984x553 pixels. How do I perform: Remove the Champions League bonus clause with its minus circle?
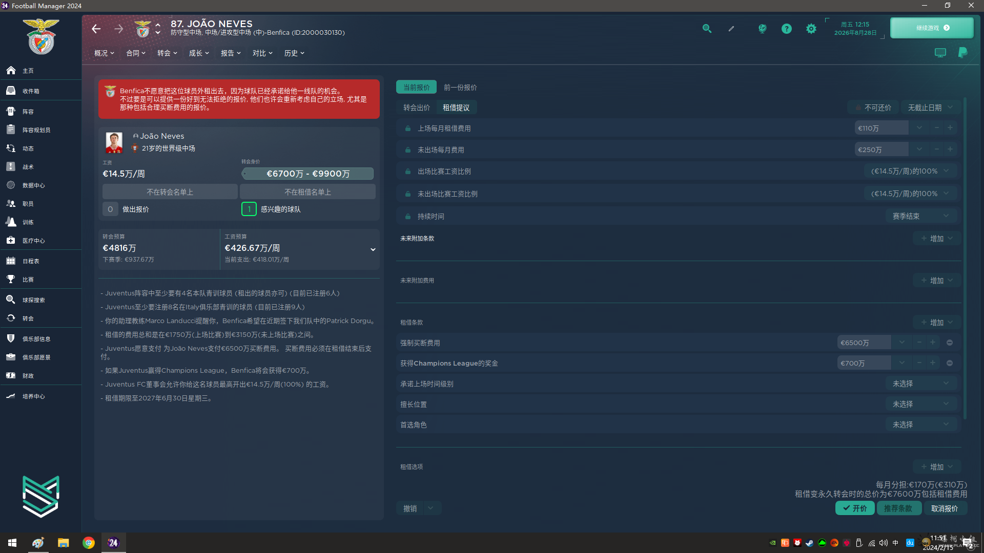[950, 363]
